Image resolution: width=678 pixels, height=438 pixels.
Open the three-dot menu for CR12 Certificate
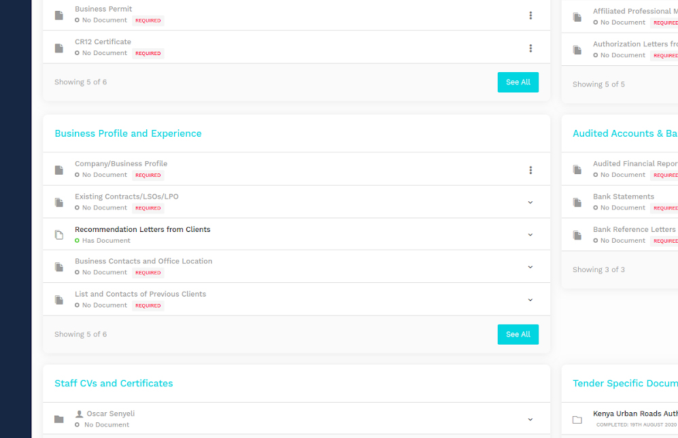pos(530,48)
